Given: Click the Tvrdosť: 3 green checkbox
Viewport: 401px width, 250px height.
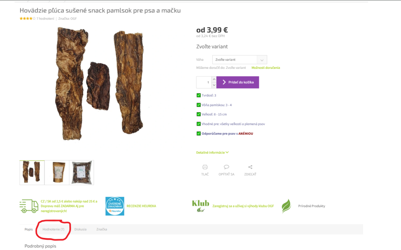Looking at the screenshot, I should click(x=199, y=95).
